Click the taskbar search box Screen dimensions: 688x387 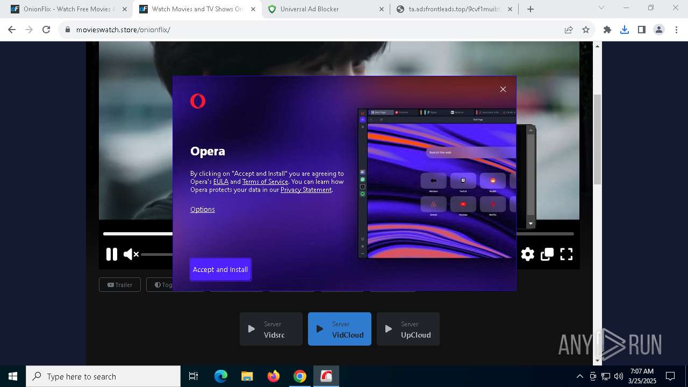tap(103, 376)
